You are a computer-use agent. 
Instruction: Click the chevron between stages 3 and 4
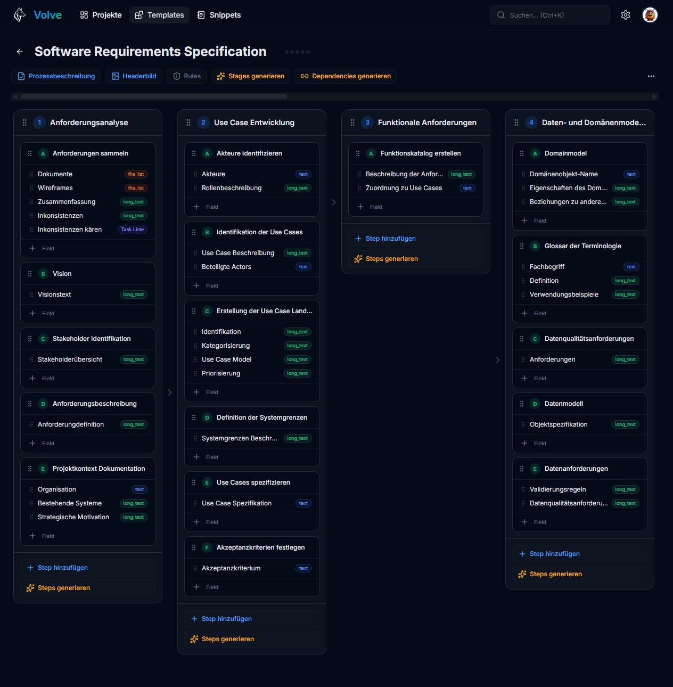point(498,360)
